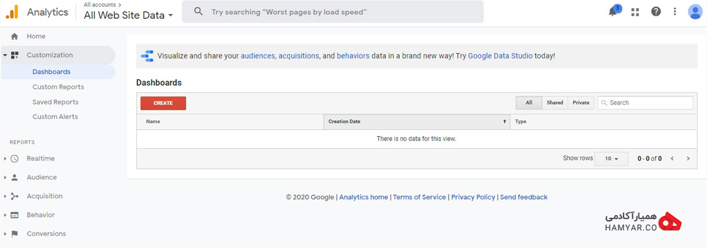
Task: Open Saved Reports in sidebar
Action: pyautogui.click(x=55, y=102)
